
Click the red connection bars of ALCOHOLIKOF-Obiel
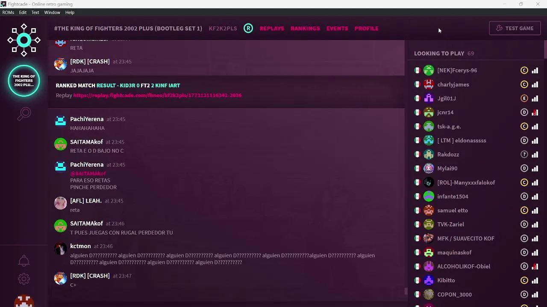[x=535, y=266]
